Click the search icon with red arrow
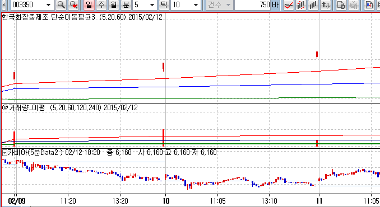This screenshot has width=380, height=207. [73, 4]
